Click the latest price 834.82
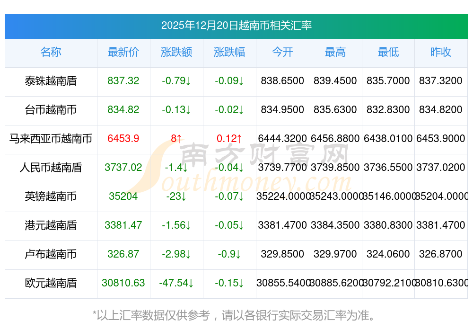Screen dimensions: 473x330 coord(123,109)
